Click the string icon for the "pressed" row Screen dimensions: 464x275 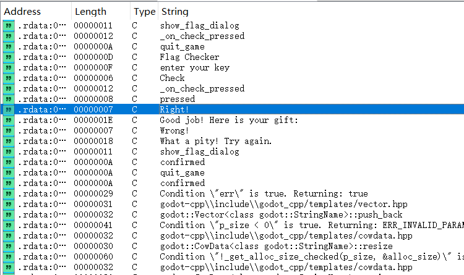[8, 99]
